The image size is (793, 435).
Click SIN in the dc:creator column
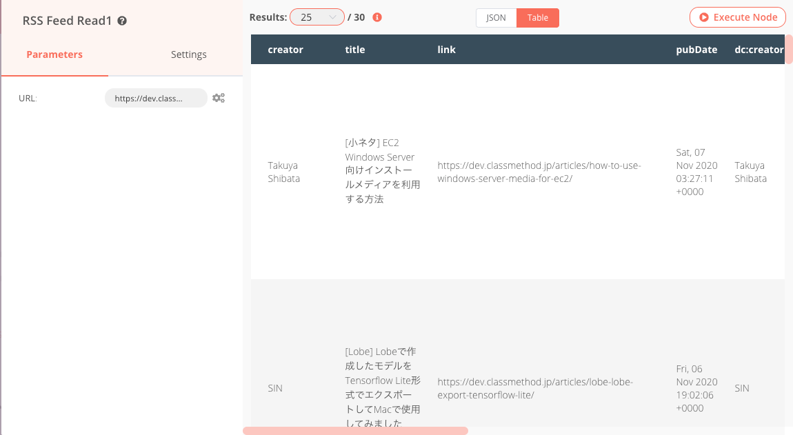click(742, 388)
